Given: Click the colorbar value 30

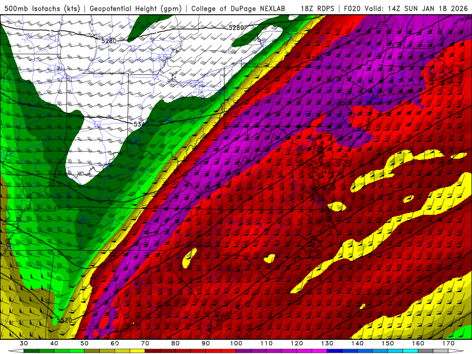Looking at the screenshot, I should (x=24, y=343).
